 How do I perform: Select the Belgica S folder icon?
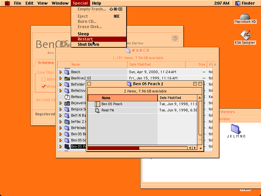[67, 109]
